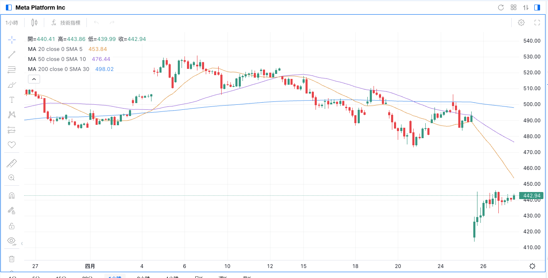This screenshot has height=278, width=548.
Task: Enter fullscreen chart mode
Action: pyautogui.click(x=538, y=23)
